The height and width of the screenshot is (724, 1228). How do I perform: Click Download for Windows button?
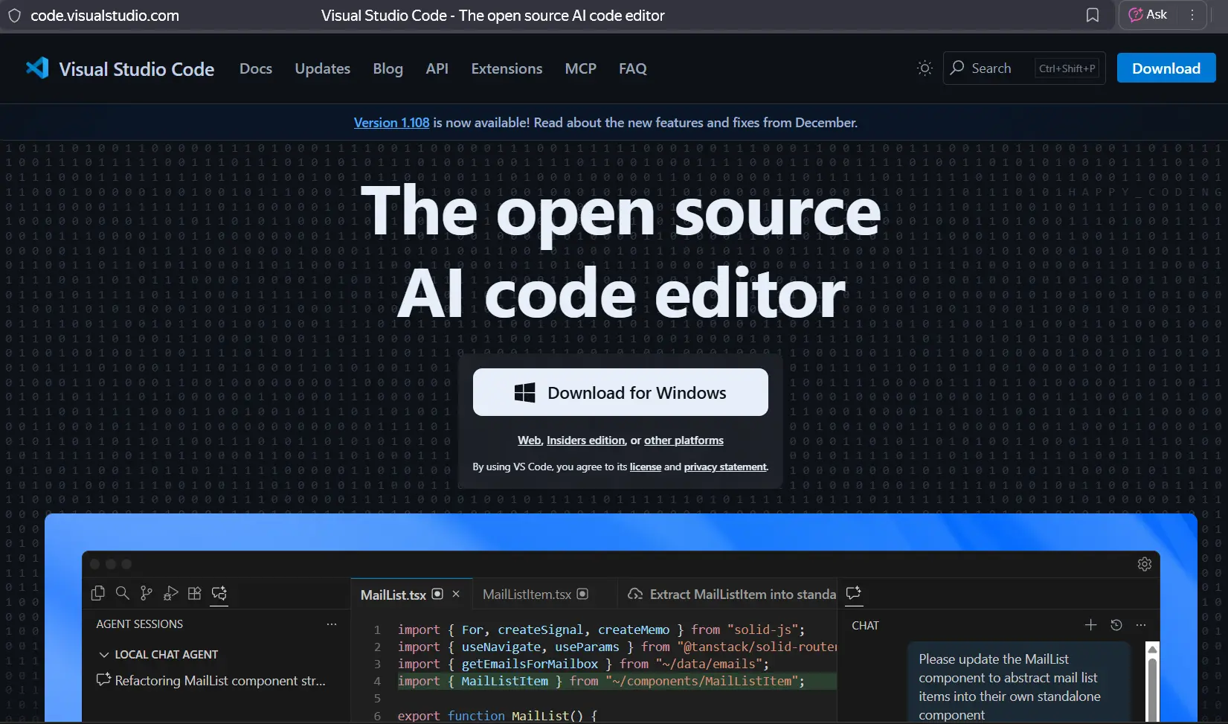[620, 392]
